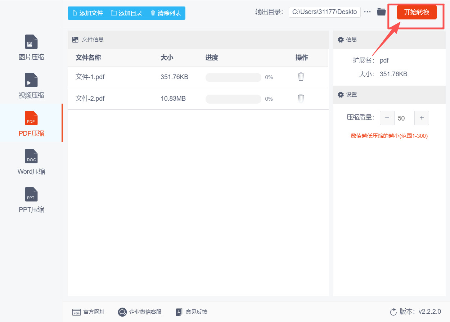The height and width of the screenshot is (322, 450).
Task: Delete 文件-1.pdf using its trash icon
Action: (301, 77)
